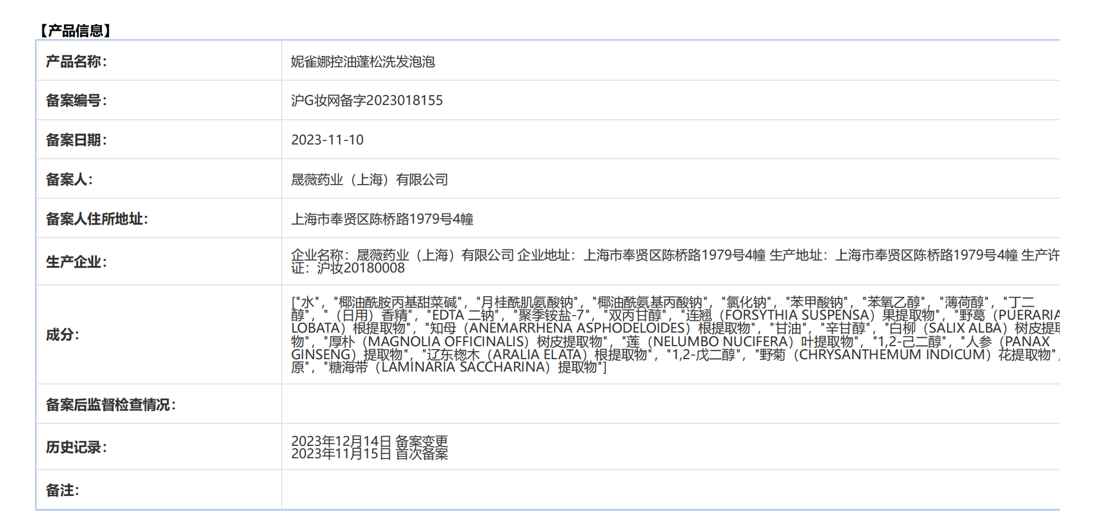Click the 备案后监督检查情况 row label
Screen dimensions: 1095x519
pyautogui.click(x=111, y=405)
